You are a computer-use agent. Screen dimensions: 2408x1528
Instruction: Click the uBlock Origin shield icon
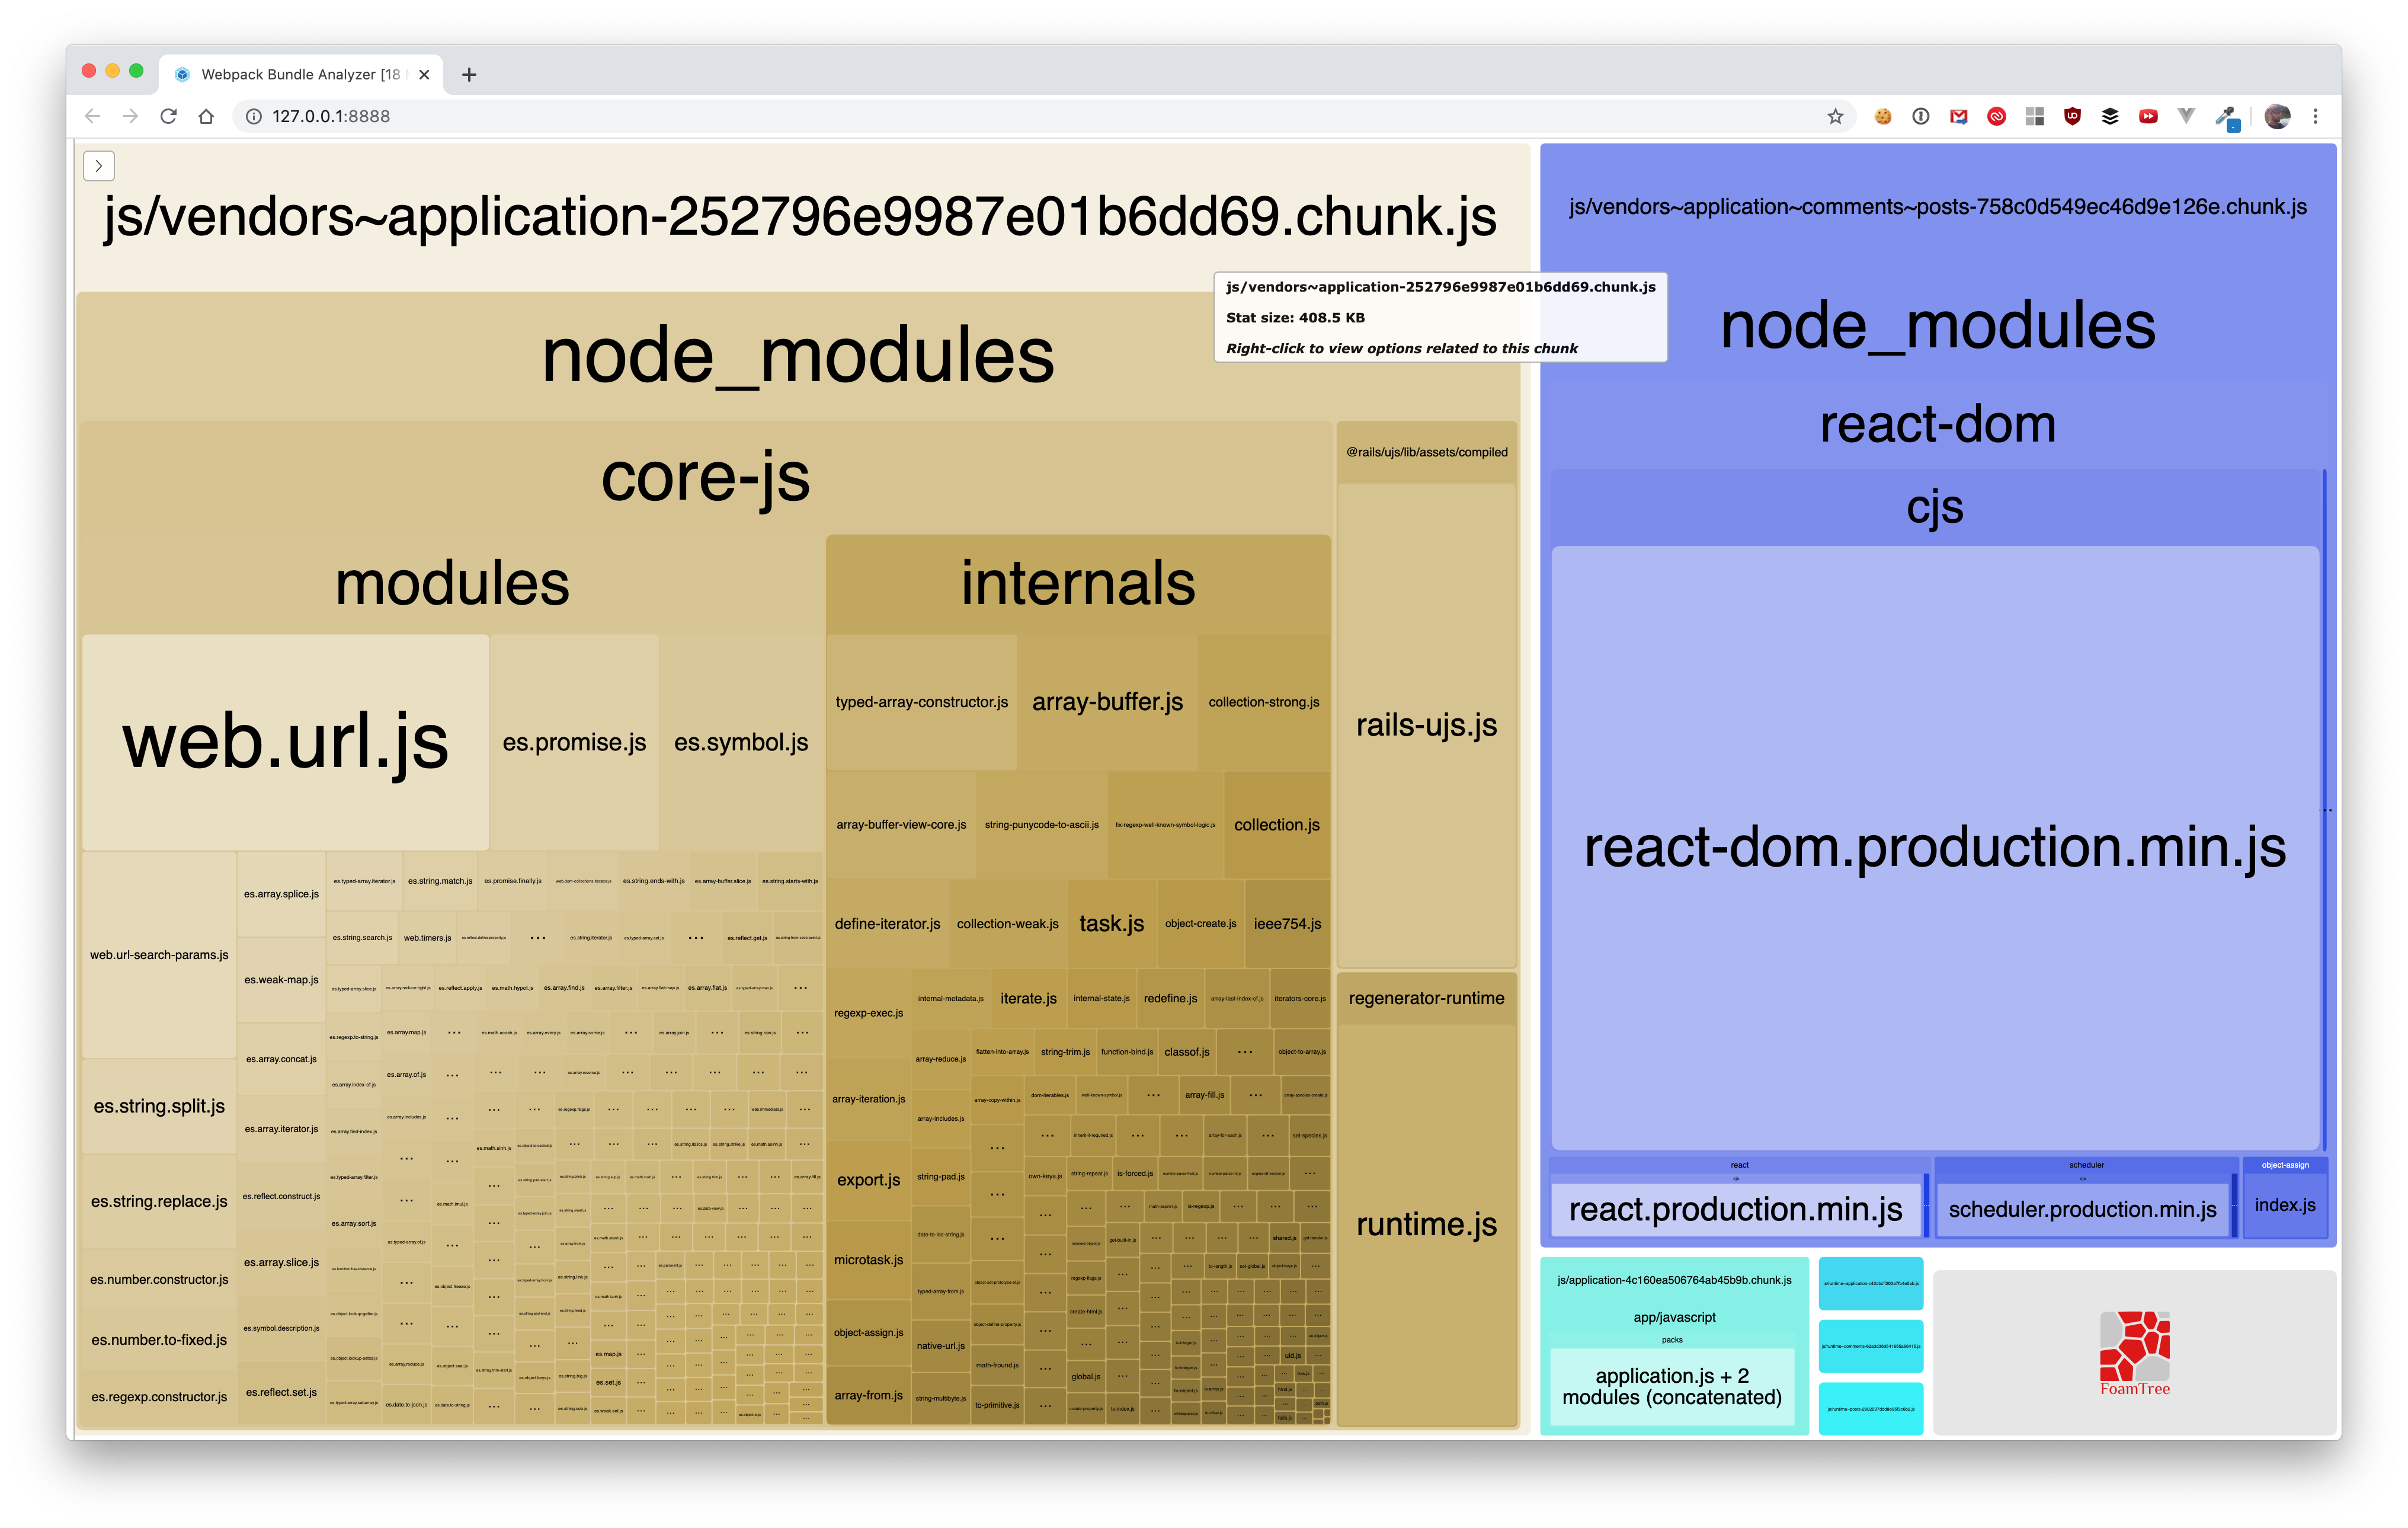coord(2072,116)
